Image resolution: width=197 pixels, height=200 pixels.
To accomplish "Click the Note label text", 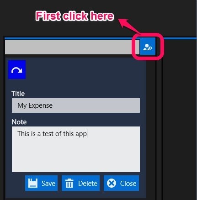I will pos(19,122).
